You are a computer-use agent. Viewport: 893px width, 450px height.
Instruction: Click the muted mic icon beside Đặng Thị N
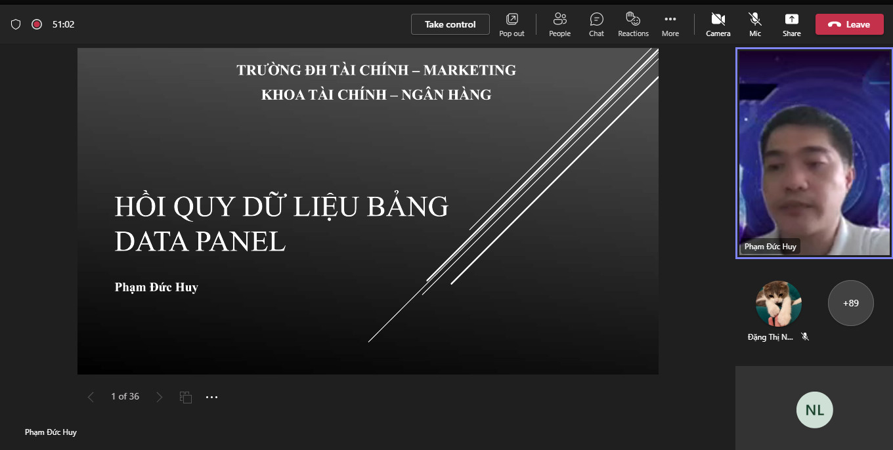(x=805, y=337)
